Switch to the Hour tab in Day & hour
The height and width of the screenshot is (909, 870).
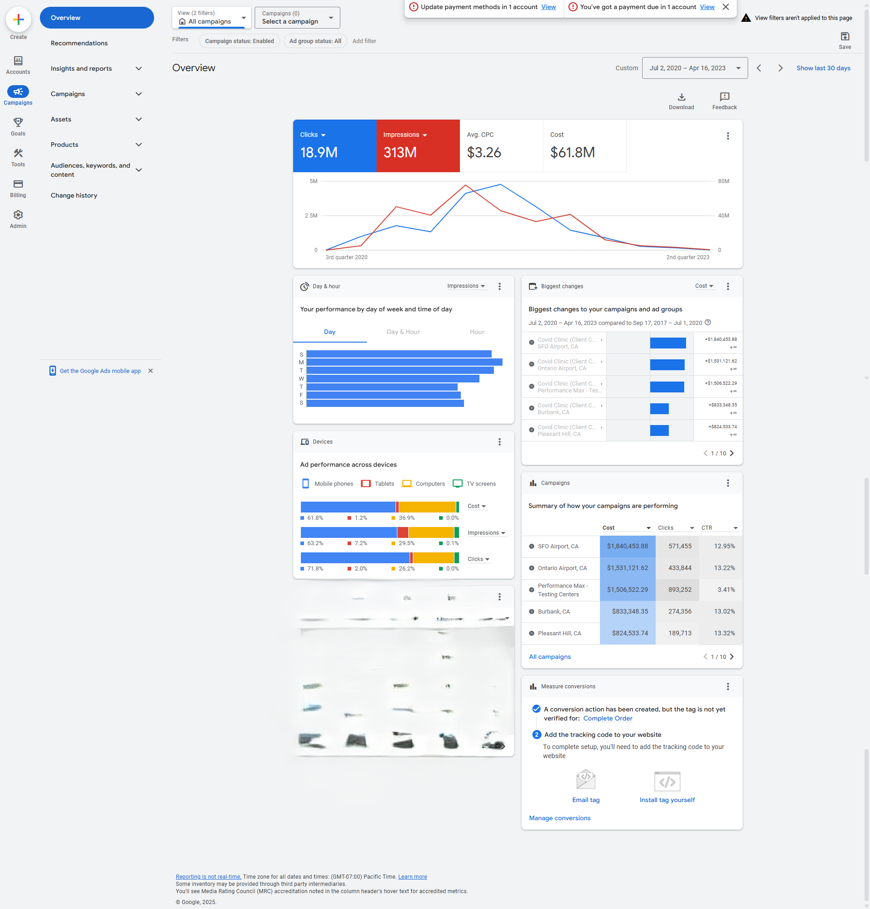click(477, 332)
